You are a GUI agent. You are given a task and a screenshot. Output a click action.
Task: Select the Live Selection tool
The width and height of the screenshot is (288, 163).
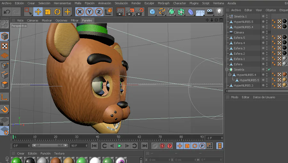tap(28, 12)
